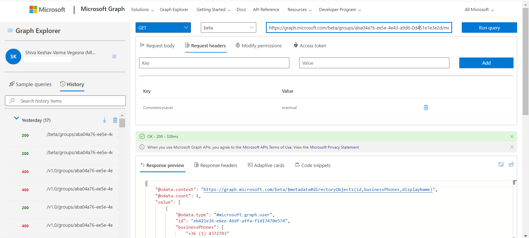
Task: Click the eventual header value text
Action: pos(289,108)
